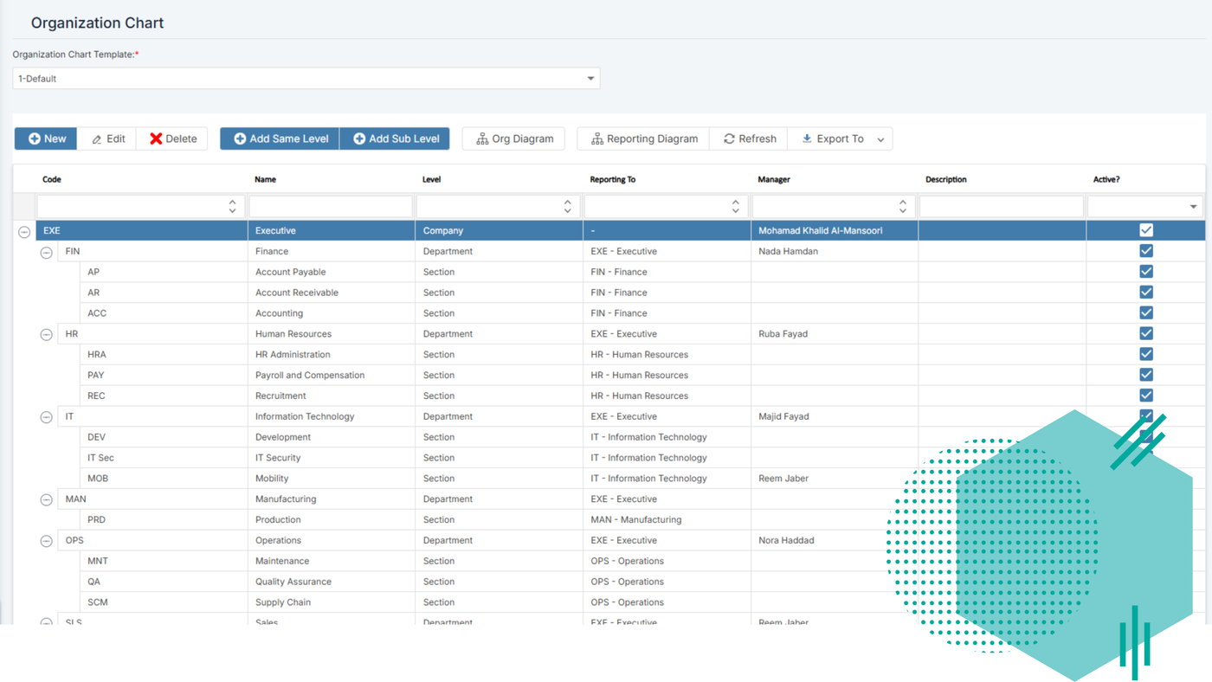Open the Active filter dropdown

pyautogui.click(x=1193, y=207)
